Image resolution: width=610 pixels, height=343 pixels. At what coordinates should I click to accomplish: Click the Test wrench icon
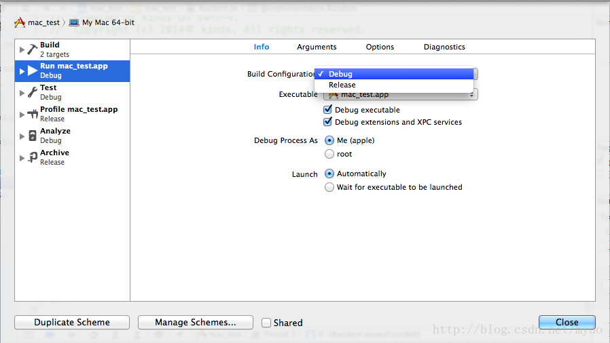coord(33,93)
